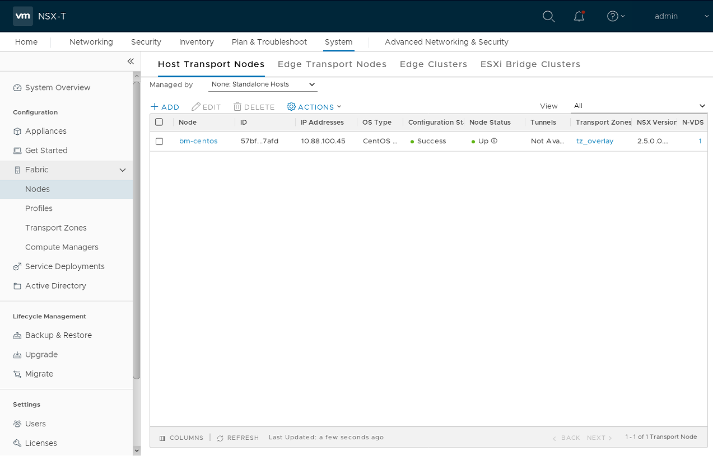Open Transport Zones in sidebar

tap(56, 228)
